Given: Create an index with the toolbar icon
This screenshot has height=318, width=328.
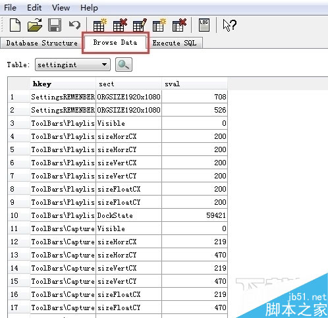Looking at the screenshot, I should coord(159,25).
